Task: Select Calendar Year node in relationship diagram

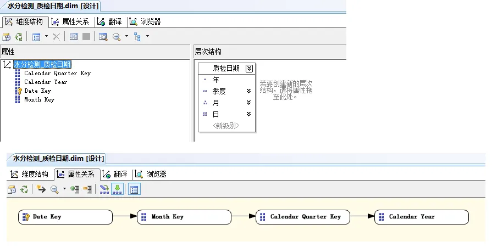Action: pos(422,217)
